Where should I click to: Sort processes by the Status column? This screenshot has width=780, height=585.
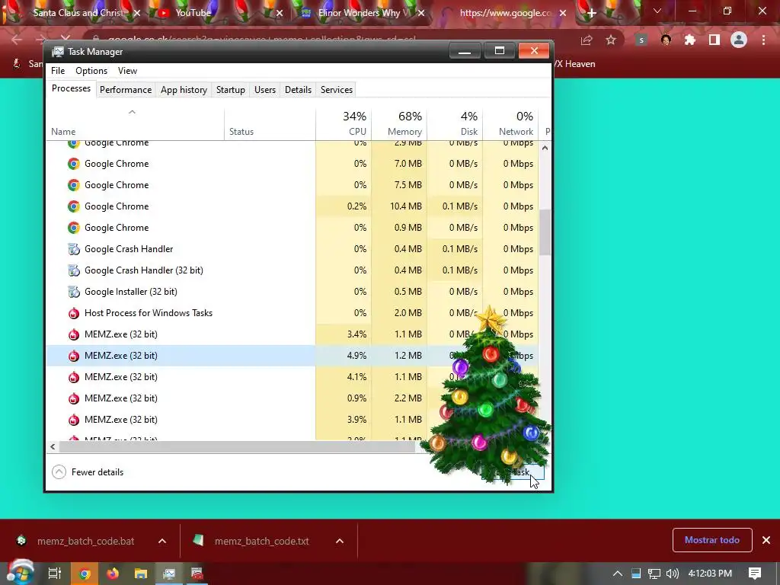[x=270, y=123]
